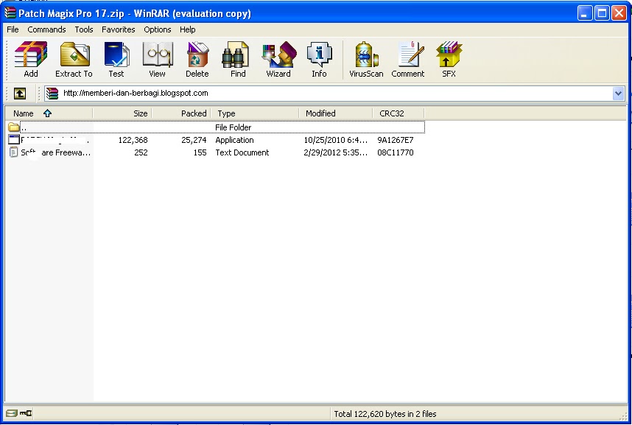
Task: Select the 'Software Freewa...' file name
Action: click(56, 152)
